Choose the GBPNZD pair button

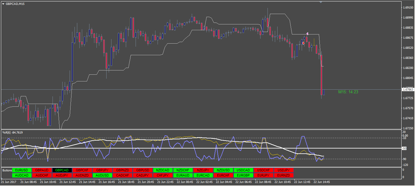[x=122, y=170]
